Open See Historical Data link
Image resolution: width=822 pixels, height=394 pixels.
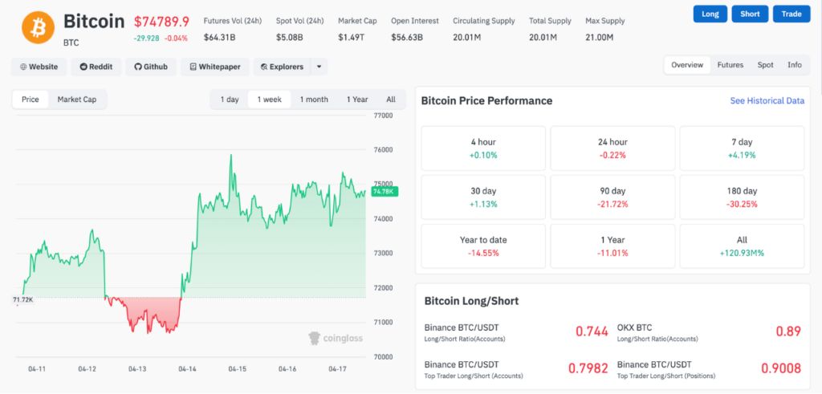click(x=767, y=101)
